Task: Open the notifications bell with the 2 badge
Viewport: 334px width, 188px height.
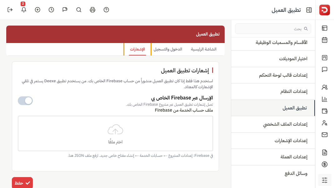Action: pos(24,10)
